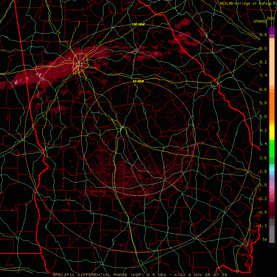Click the "[PHAS]" legend heading
This screenshot has width=277, height=277.
(260, 21)
